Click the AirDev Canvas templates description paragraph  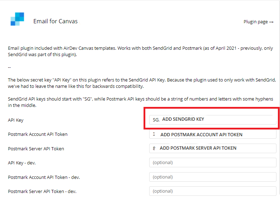(140, 52)
